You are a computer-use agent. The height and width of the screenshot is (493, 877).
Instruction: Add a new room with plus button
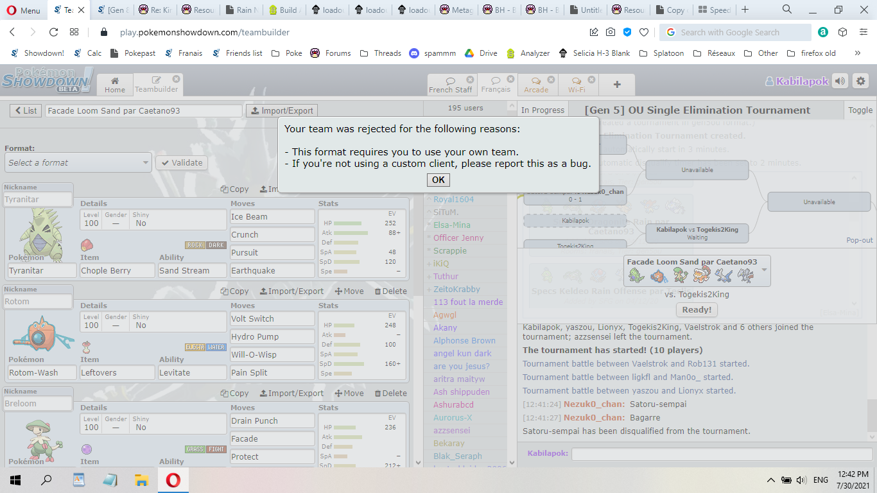tap(617, 85)
